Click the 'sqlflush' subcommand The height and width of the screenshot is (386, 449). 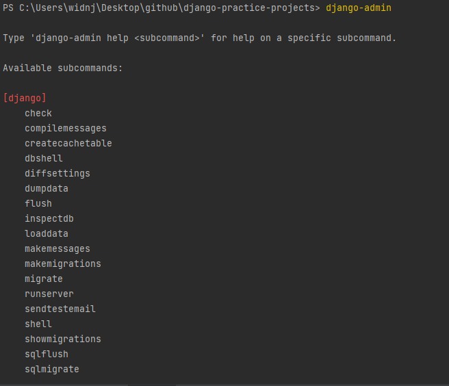[x=47, y=355]
